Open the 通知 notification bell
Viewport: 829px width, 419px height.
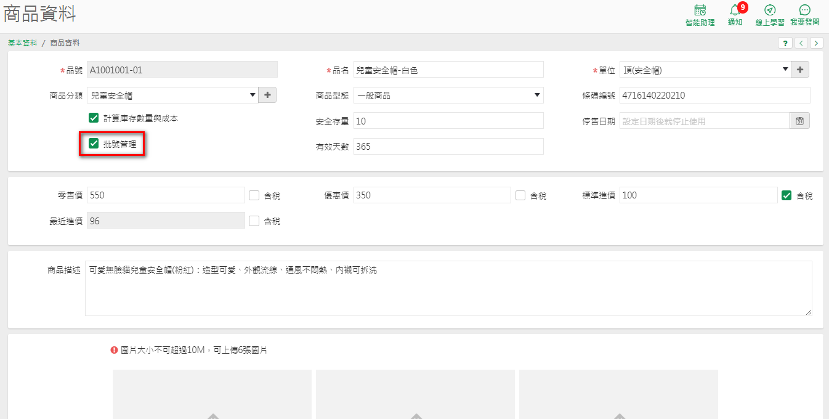(x=735, y=15)
